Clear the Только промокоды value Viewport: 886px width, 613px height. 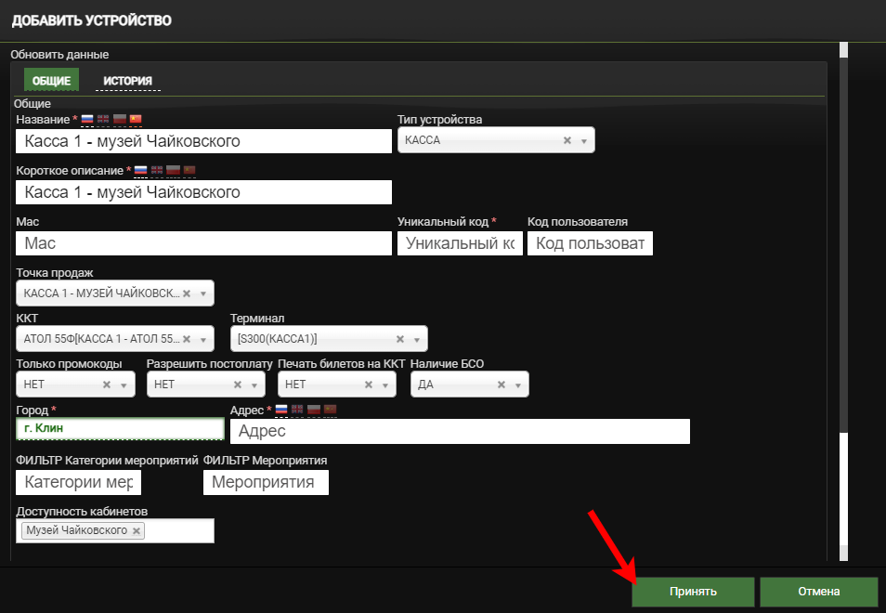point(107,385)
